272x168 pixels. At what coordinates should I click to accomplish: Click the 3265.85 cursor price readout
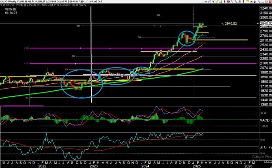click(10, 10)
